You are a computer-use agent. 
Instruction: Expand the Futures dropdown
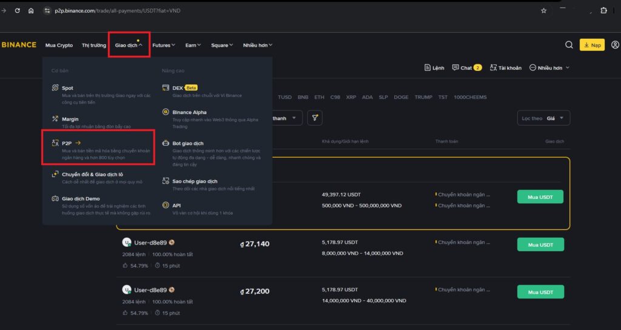pos(164,45)
